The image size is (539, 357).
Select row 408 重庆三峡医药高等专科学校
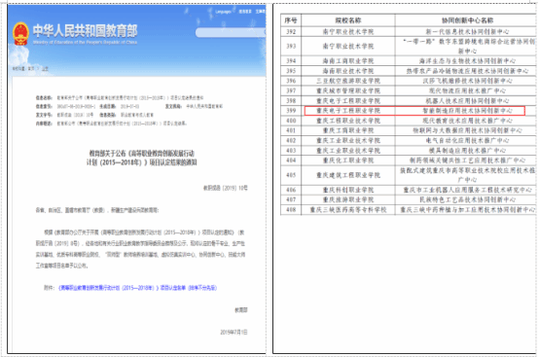point(408,209)
